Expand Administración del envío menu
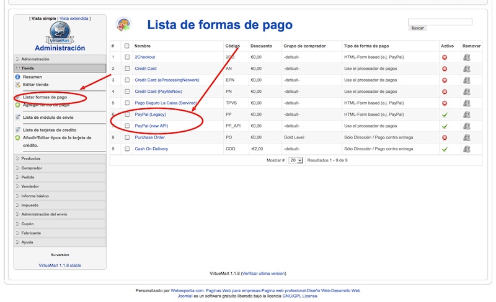The height and width of the screenshot is (302, 496). click(60, 214)
